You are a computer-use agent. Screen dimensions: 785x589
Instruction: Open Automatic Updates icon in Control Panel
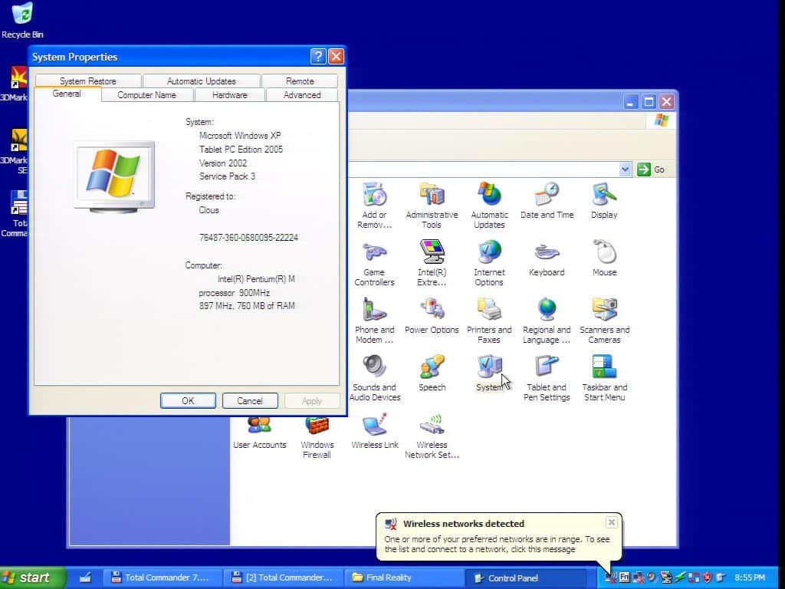(x=489, y=206)
